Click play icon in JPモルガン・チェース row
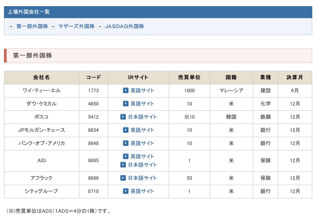The width and height of the screenshot is (318, 219). (126, 130)
